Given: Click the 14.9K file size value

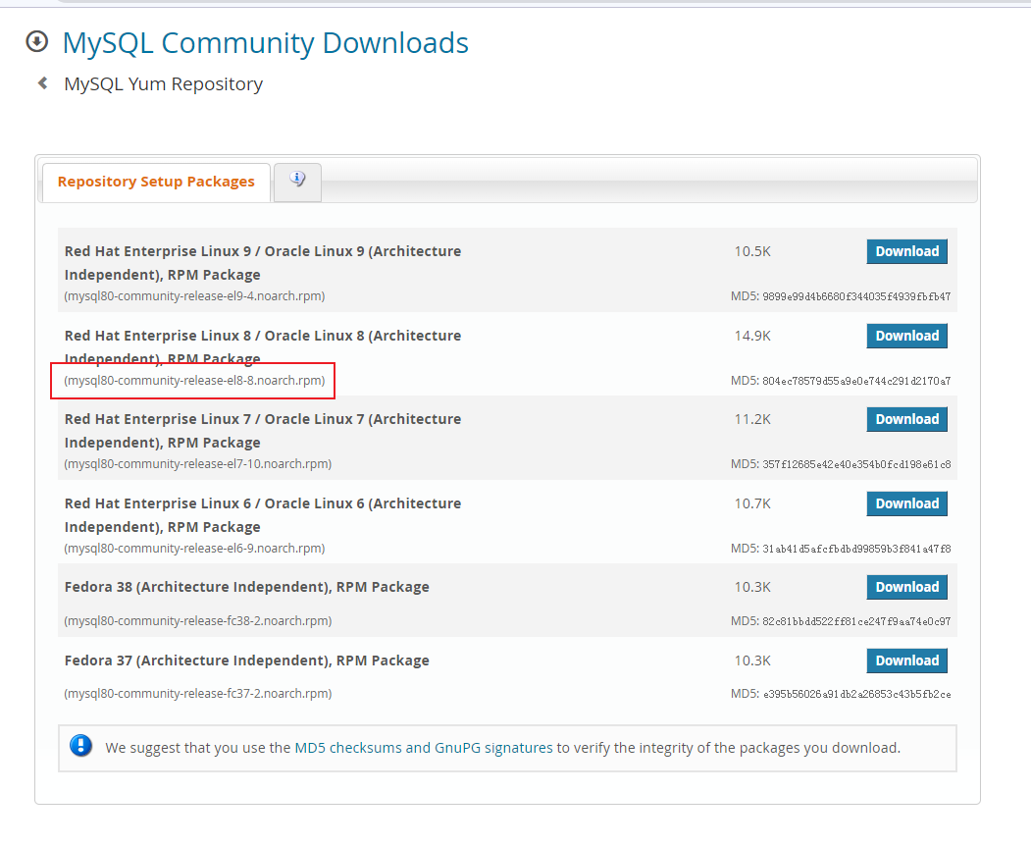Looking at the screenshot, I should pyautogui.click(x=752, y=336).
